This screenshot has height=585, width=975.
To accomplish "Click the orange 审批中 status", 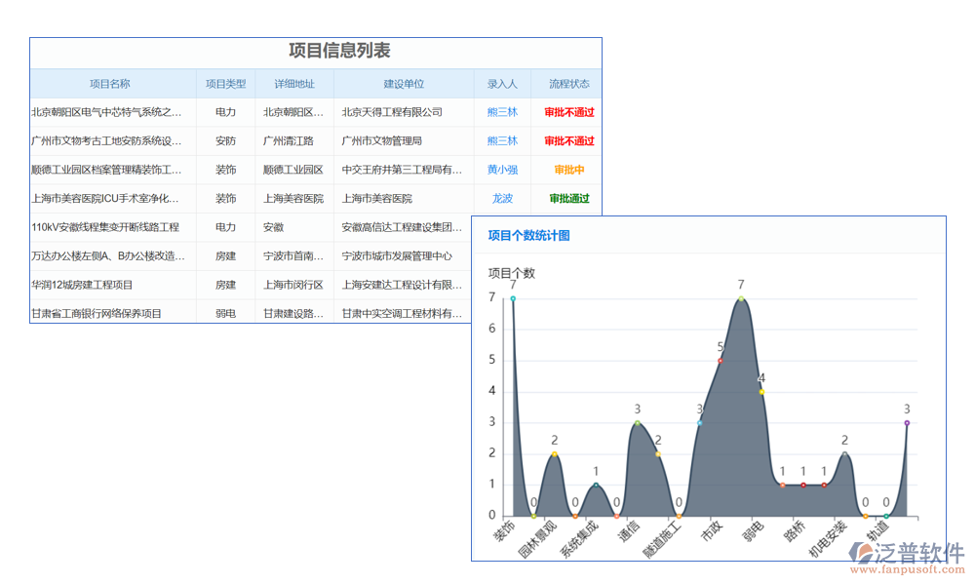I will pyautogui.click(x=568, y=170).
